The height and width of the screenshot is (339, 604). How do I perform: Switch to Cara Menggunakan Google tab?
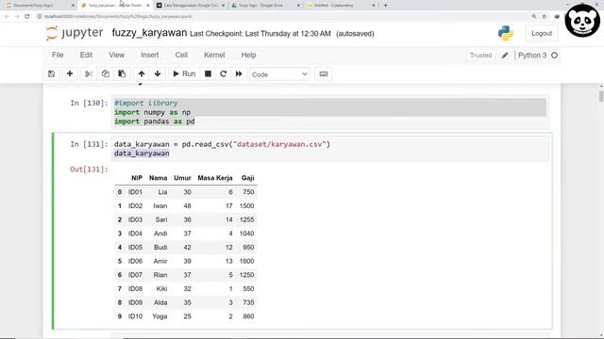coord(191,6)
